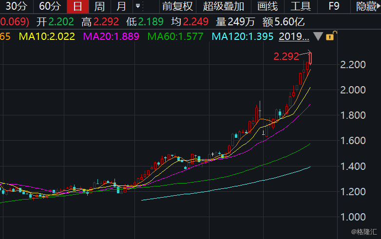Viewport: 381px width, 239px height.
Task: Expand the gray triangle indicator dropdown
Action: (318, 37)
